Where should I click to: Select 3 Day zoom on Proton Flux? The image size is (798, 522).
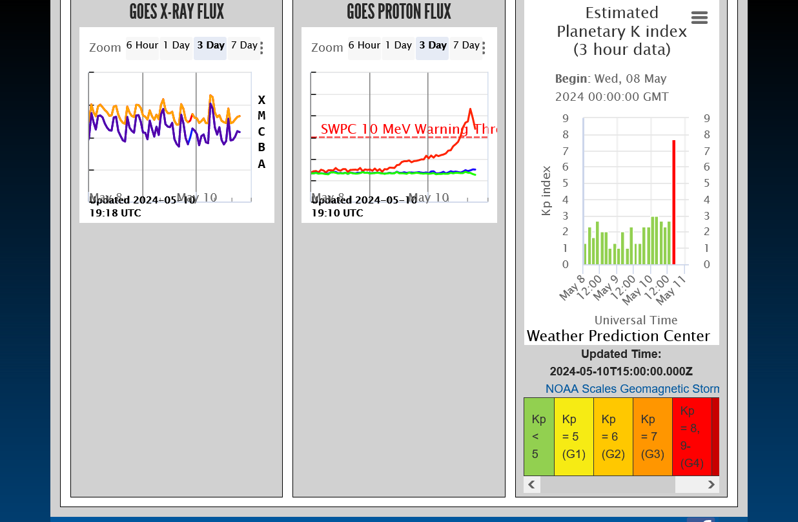pos(433,46)
